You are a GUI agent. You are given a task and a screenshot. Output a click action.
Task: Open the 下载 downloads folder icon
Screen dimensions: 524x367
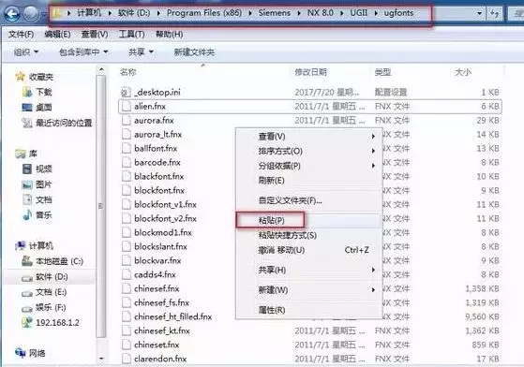(x=27, y=92)
